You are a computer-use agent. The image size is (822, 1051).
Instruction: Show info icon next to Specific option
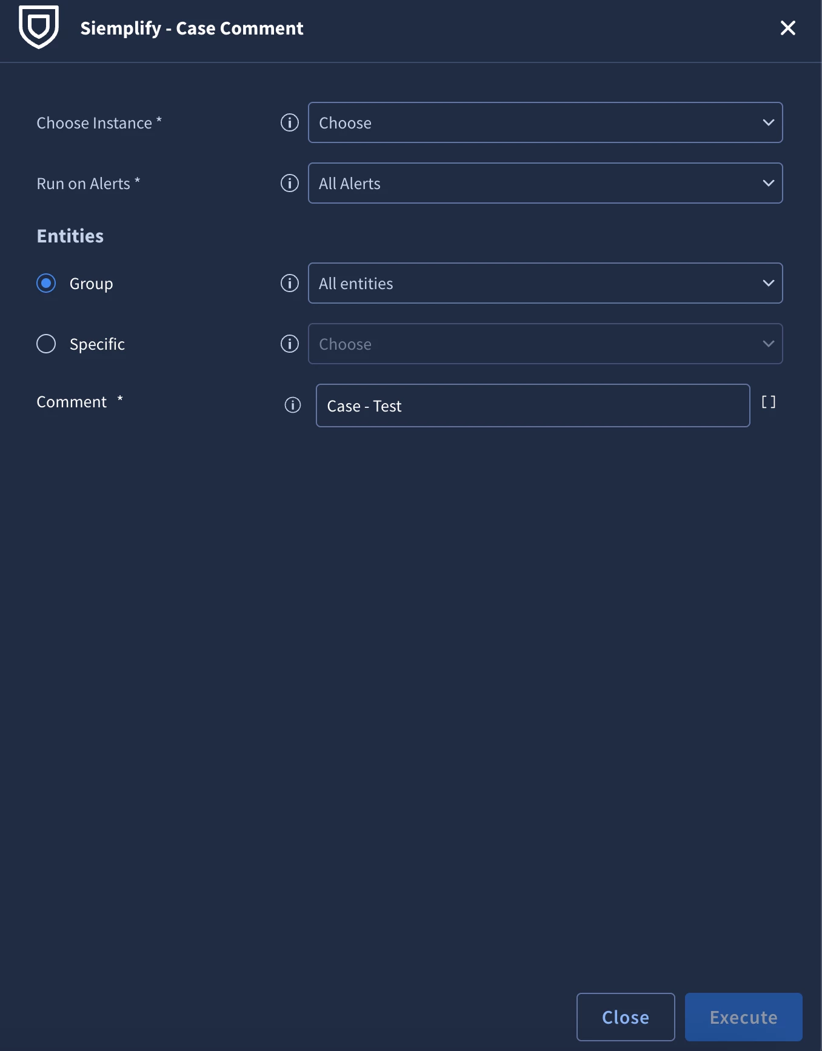click(x=290, y=344)
